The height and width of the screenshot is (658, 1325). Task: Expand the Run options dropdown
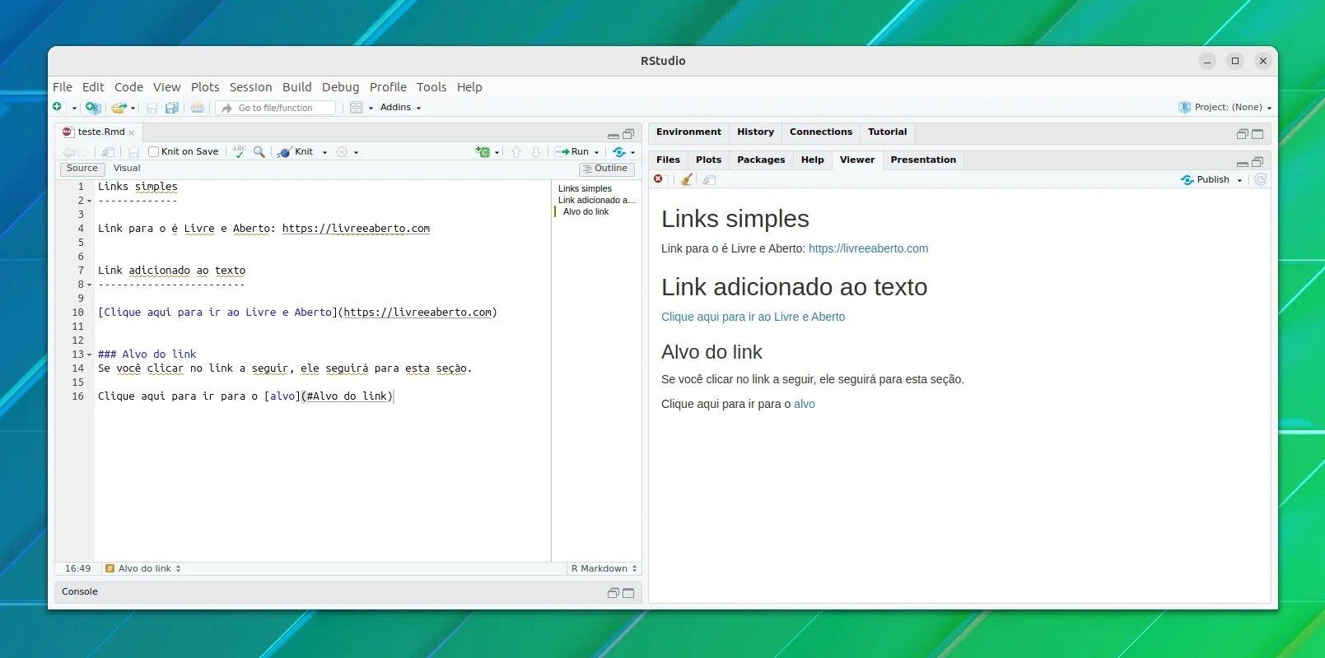(x=597, y=152)
